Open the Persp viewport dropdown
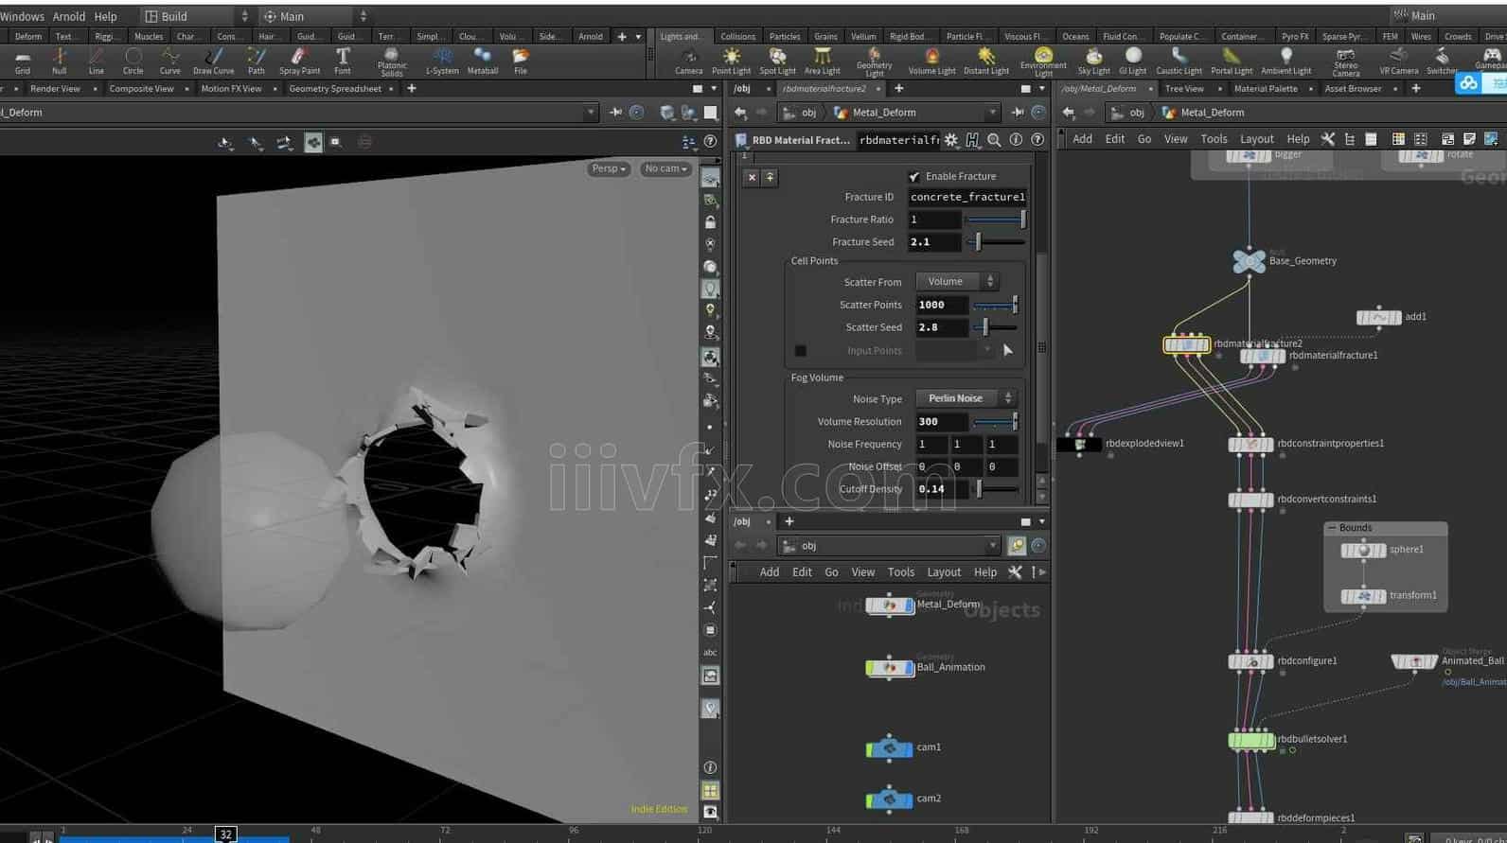Screen dimensions: 1507x843 pyautogui.click(x=608, y=168)
